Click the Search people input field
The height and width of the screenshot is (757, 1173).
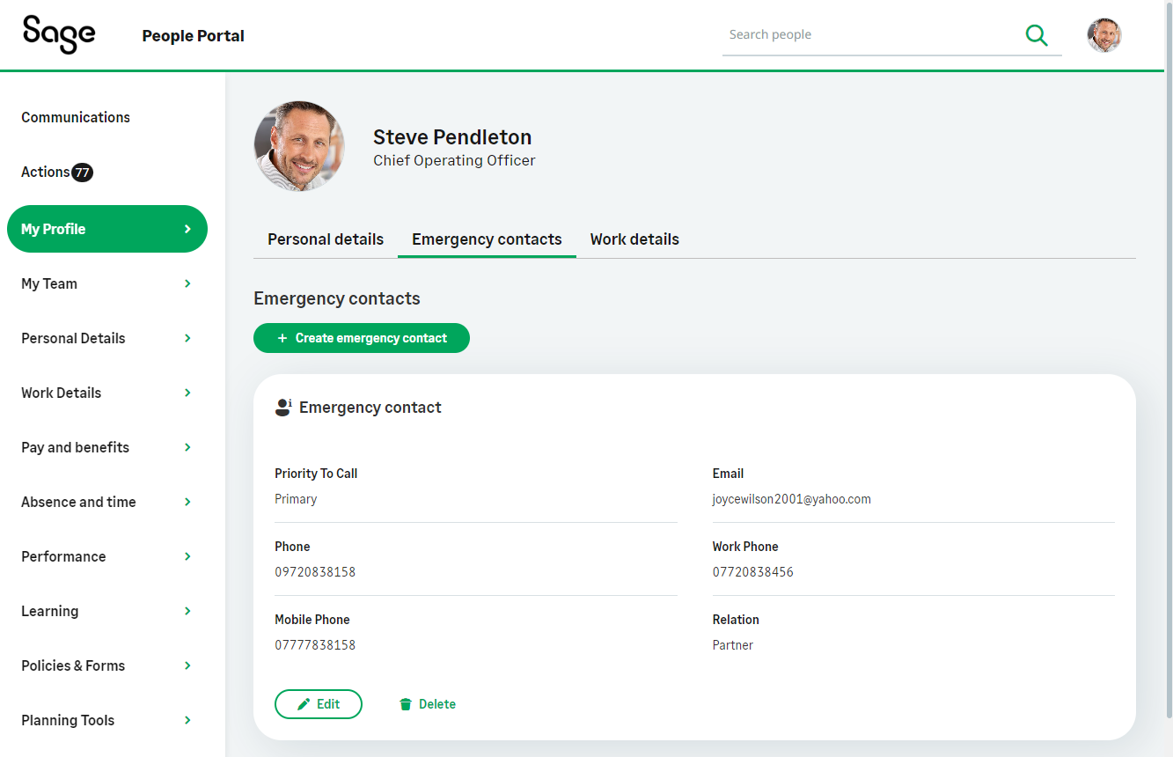[871, 35]
